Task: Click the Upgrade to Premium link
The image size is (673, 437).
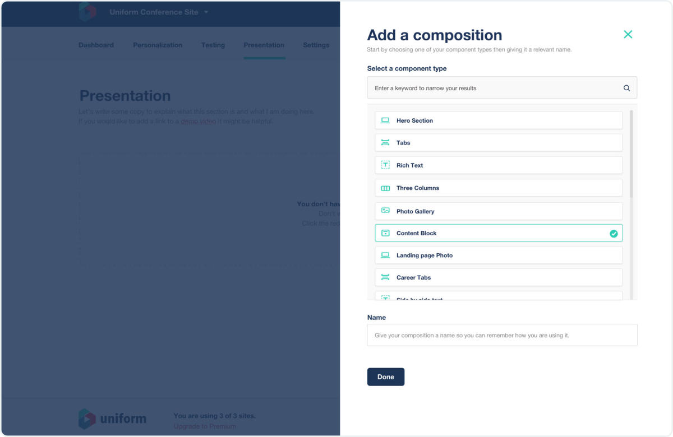Action: pyautogui.click(x=205, y=426)
